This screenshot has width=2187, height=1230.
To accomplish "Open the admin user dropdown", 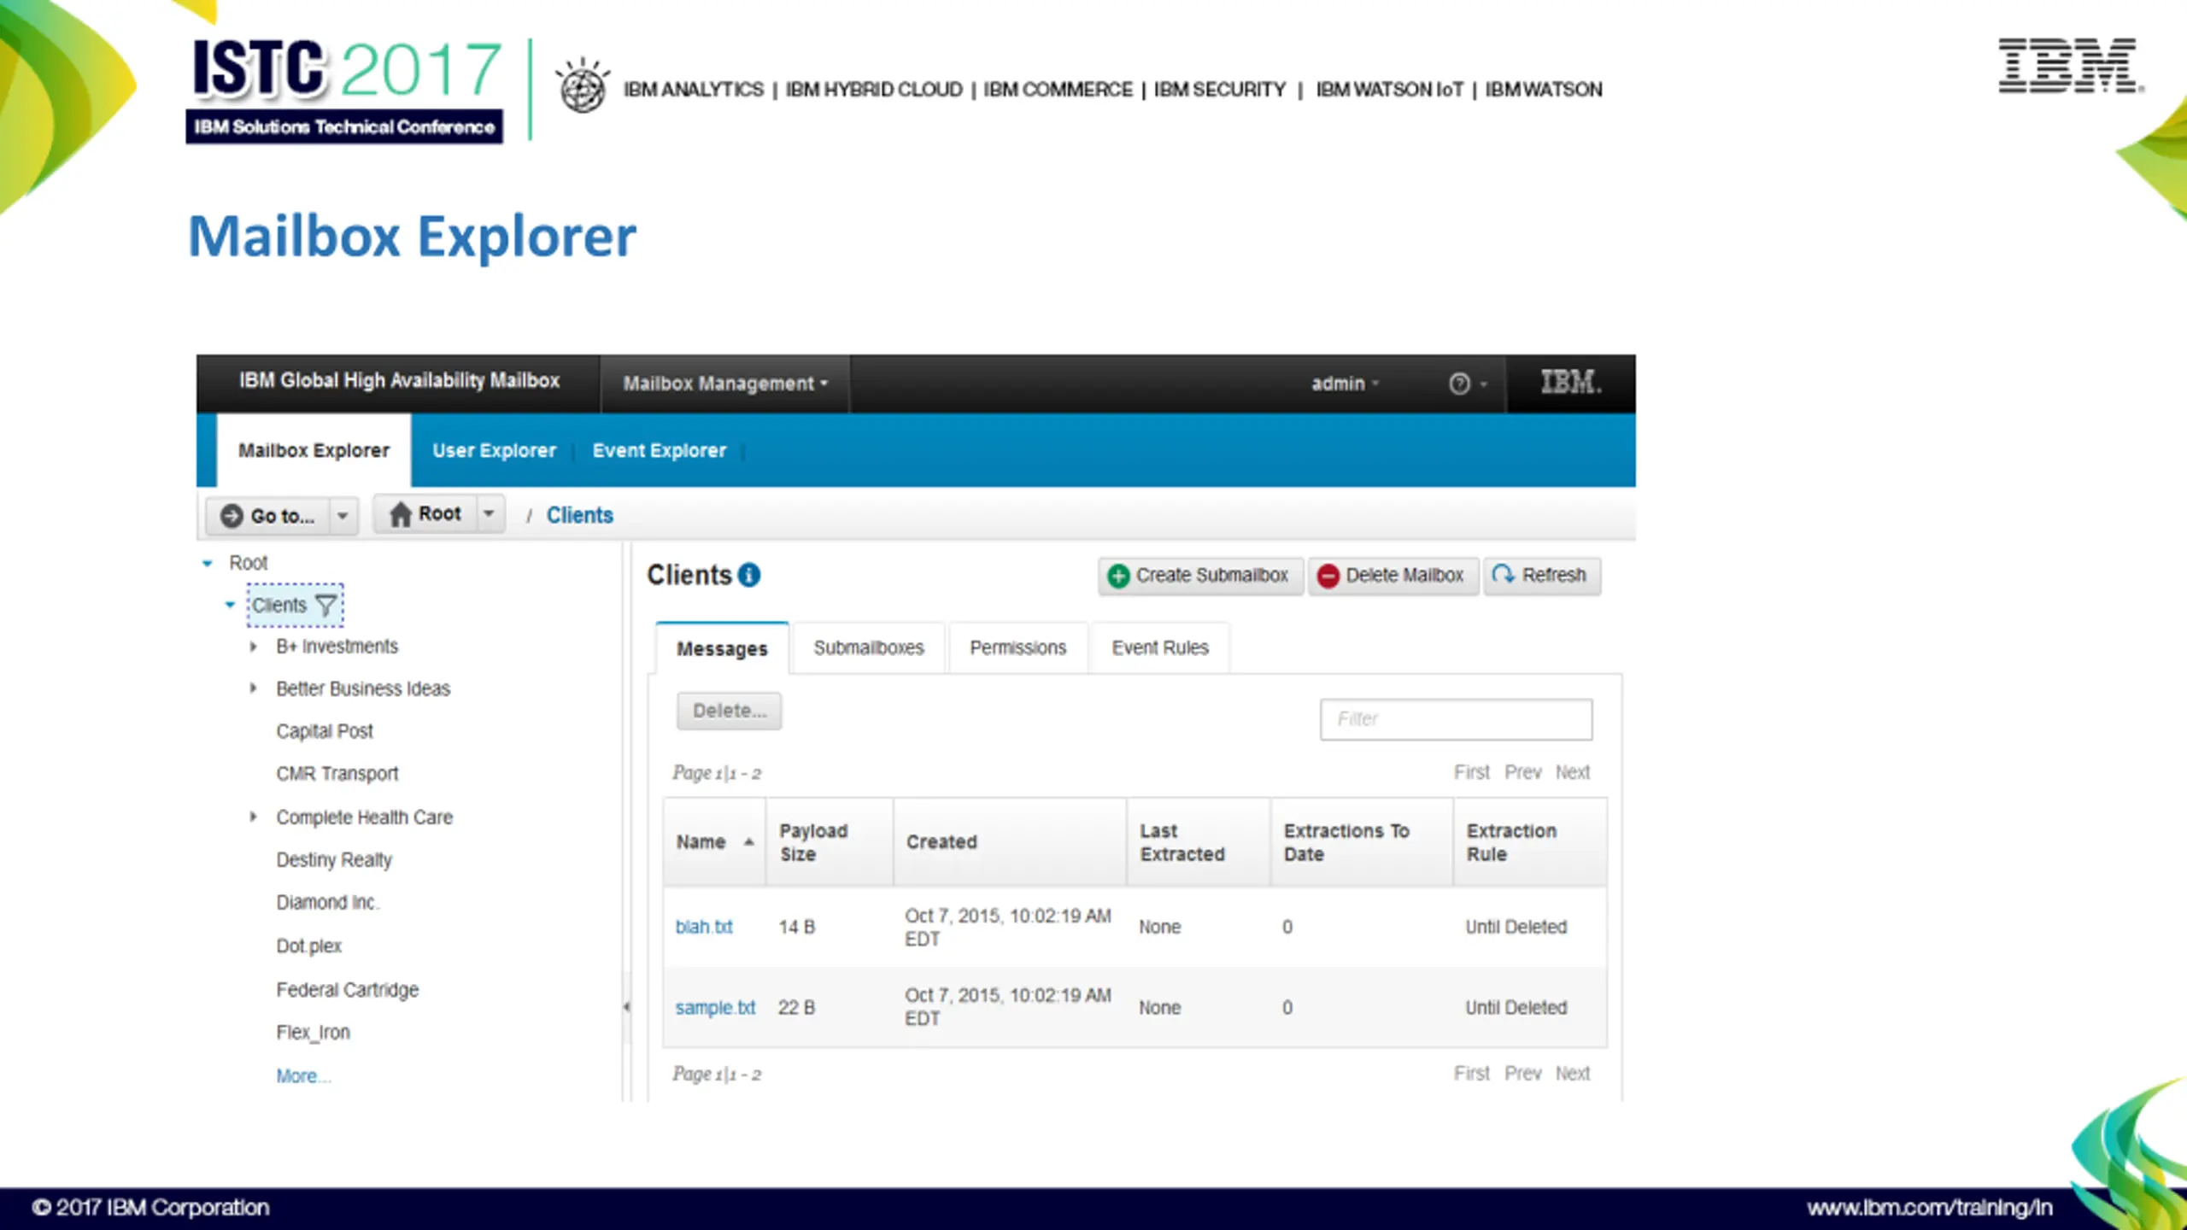I will pos(1346,384).
